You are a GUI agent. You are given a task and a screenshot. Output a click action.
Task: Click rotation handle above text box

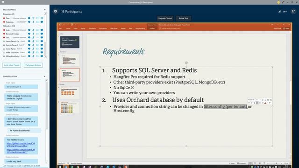pos(186,63)
